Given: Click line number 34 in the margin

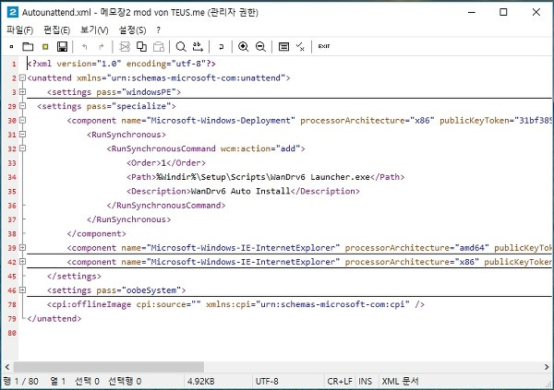Looking at the screenshot, I should pyautogui.click(x=12, y=177).
